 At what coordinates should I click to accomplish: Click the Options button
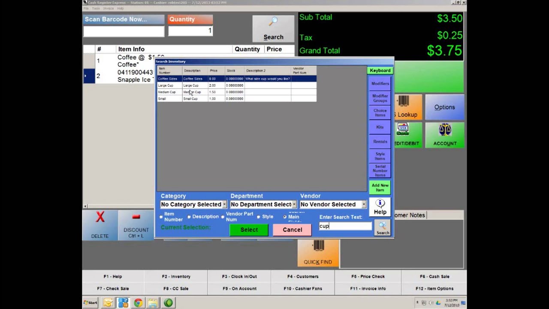click(x=444, y=107)
